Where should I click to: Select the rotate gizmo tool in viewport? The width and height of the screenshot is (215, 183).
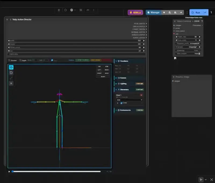(11, 72)
